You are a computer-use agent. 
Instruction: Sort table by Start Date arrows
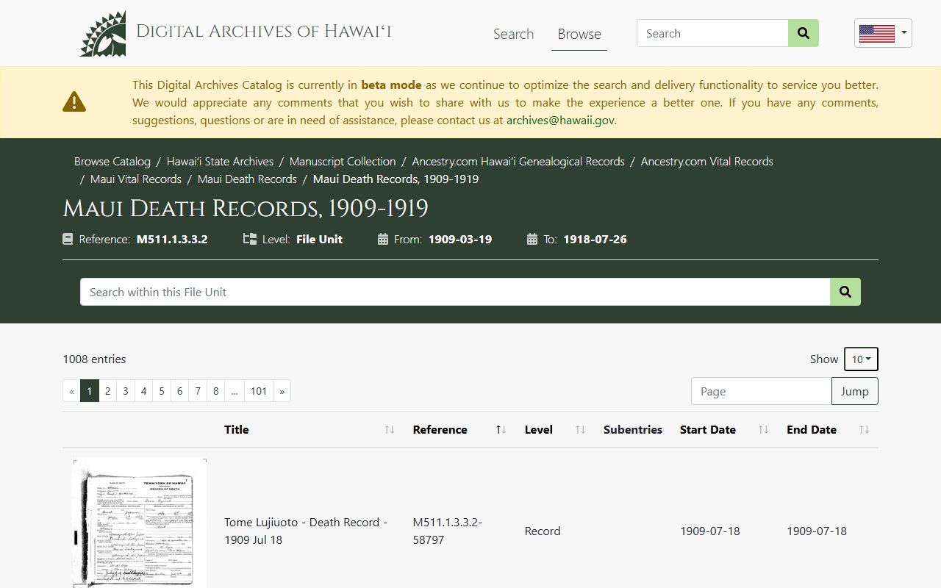coord(763,429)
